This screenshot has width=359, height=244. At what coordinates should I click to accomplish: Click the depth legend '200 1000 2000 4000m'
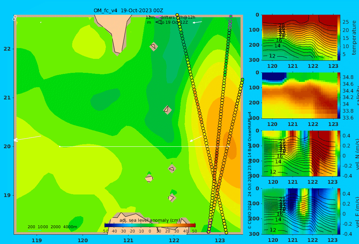point(52,227)
